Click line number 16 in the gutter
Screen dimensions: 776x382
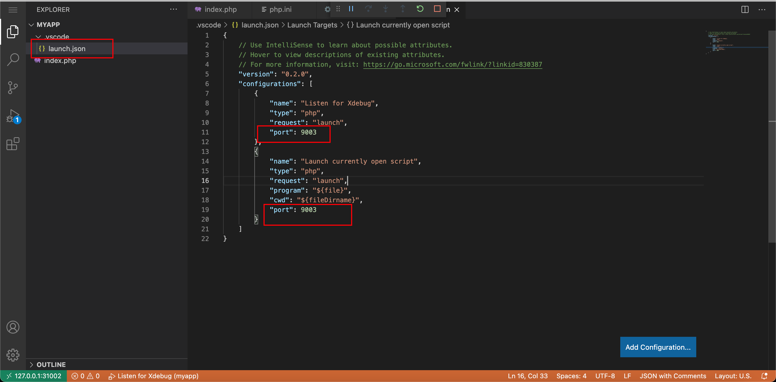pos(205,181)
